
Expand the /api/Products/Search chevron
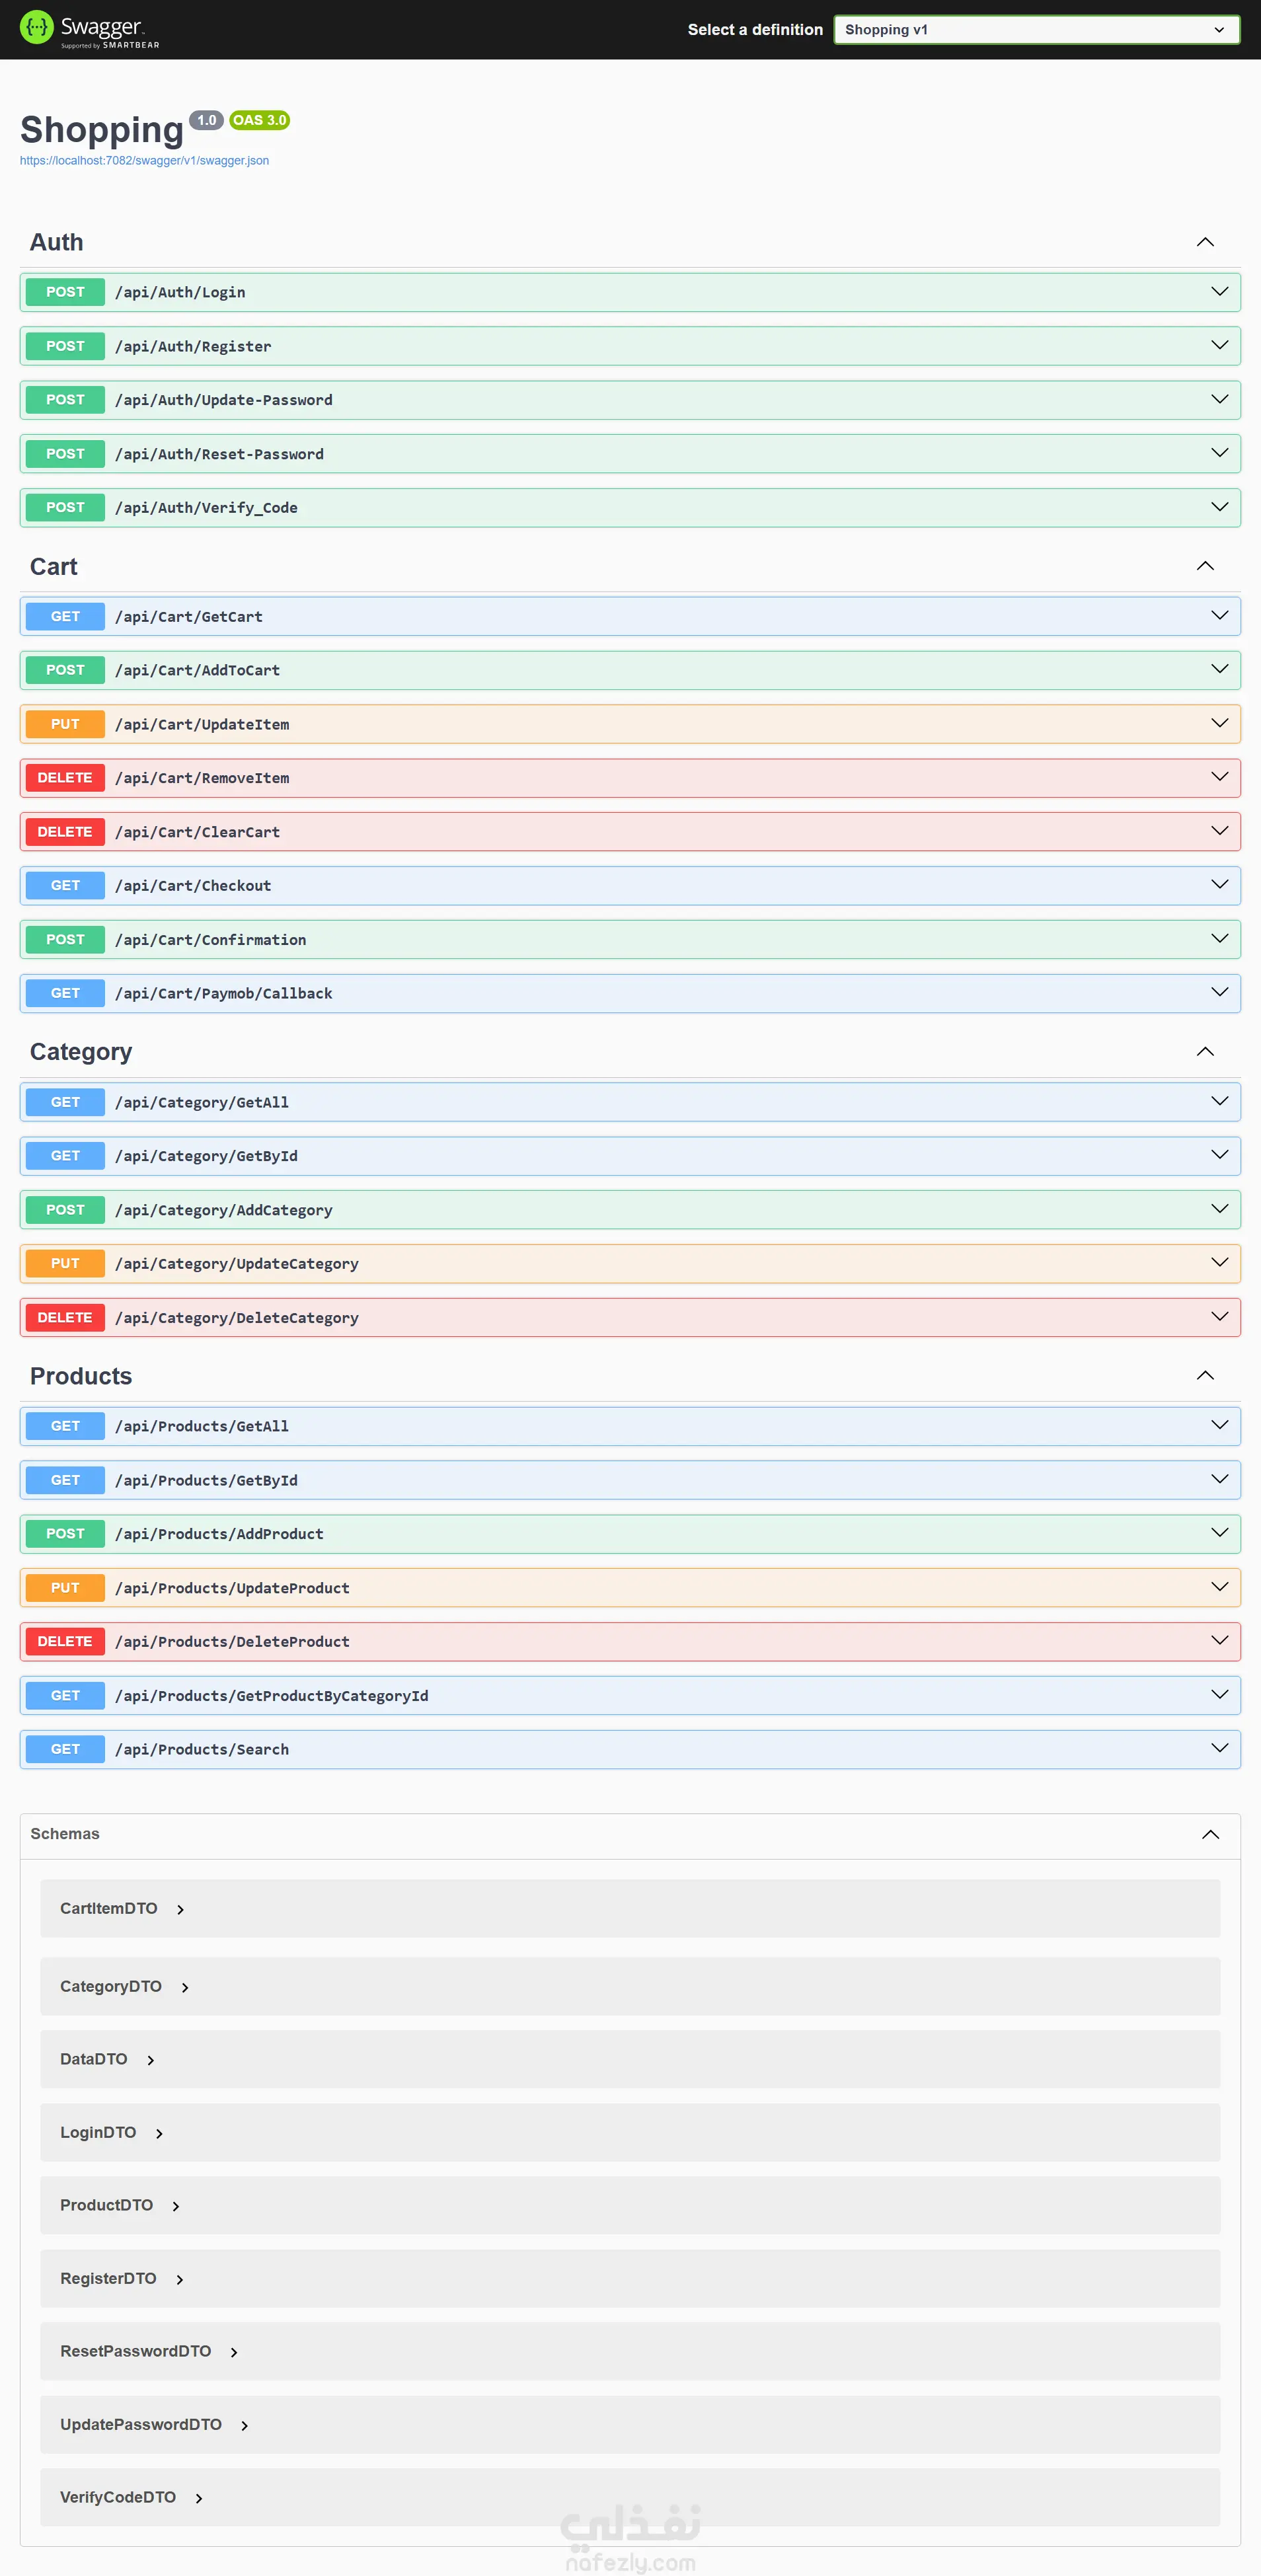click(x=1219, y=1748)
